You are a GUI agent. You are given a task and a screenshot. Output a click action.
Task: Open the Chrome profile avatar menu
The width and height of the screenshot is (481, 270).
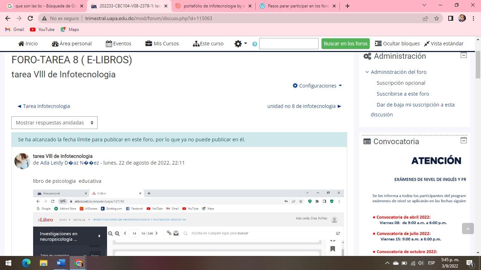coord(462,18)
